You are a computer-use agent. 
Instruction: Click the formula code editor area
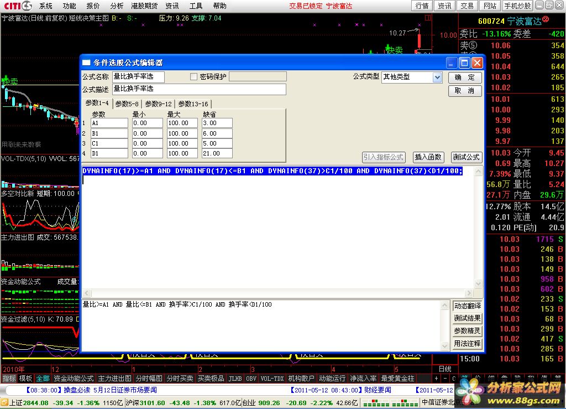[278, 227]
